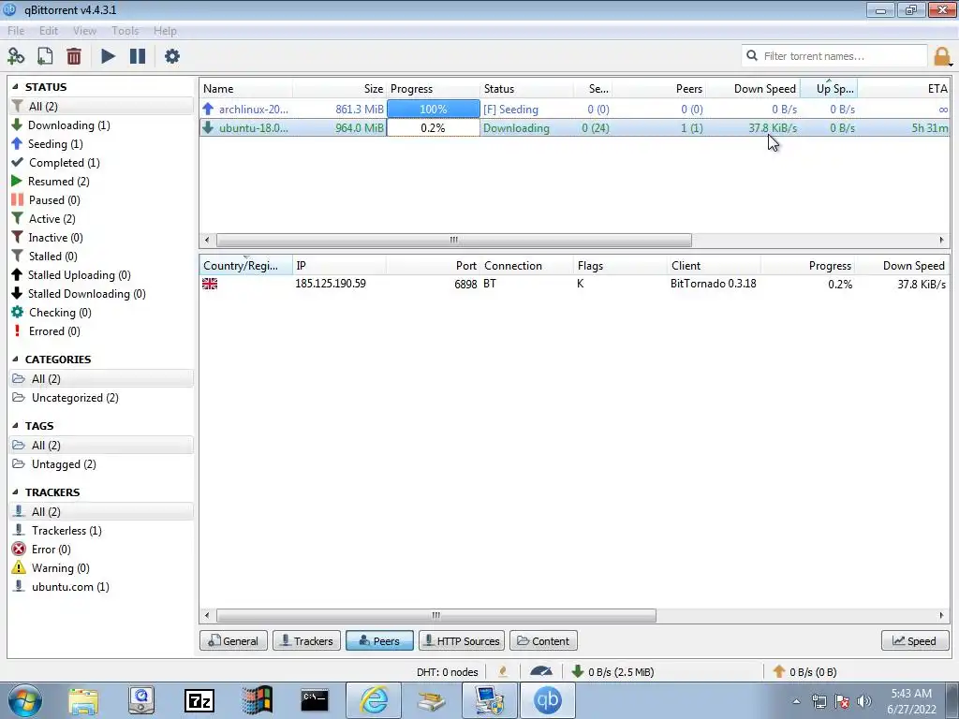Screen dimensions: 959x719
Task: Collapse the TAGS section triangle
Action: point(15,426)
